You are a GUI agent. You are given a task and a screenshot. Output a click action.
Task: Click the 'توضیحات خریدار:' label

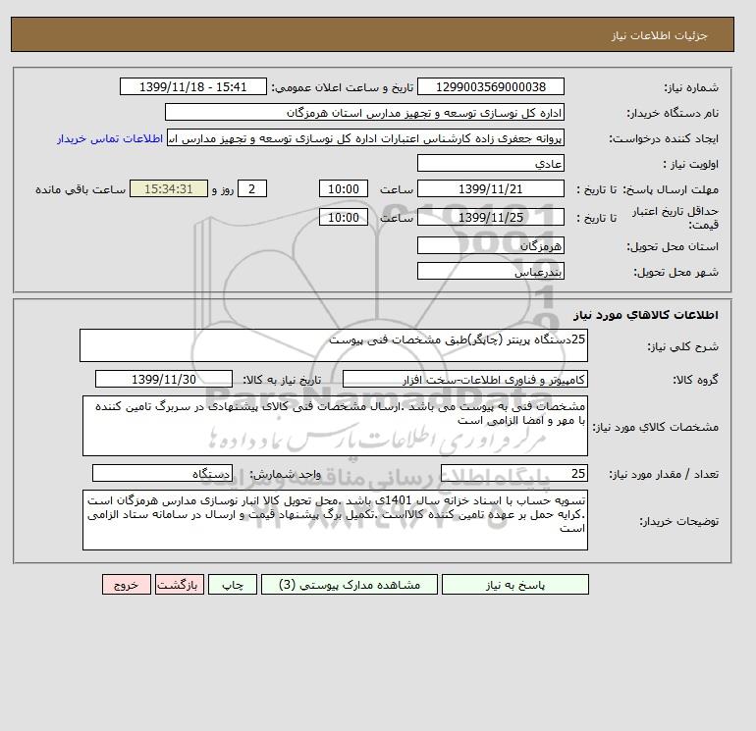[678, 521]
